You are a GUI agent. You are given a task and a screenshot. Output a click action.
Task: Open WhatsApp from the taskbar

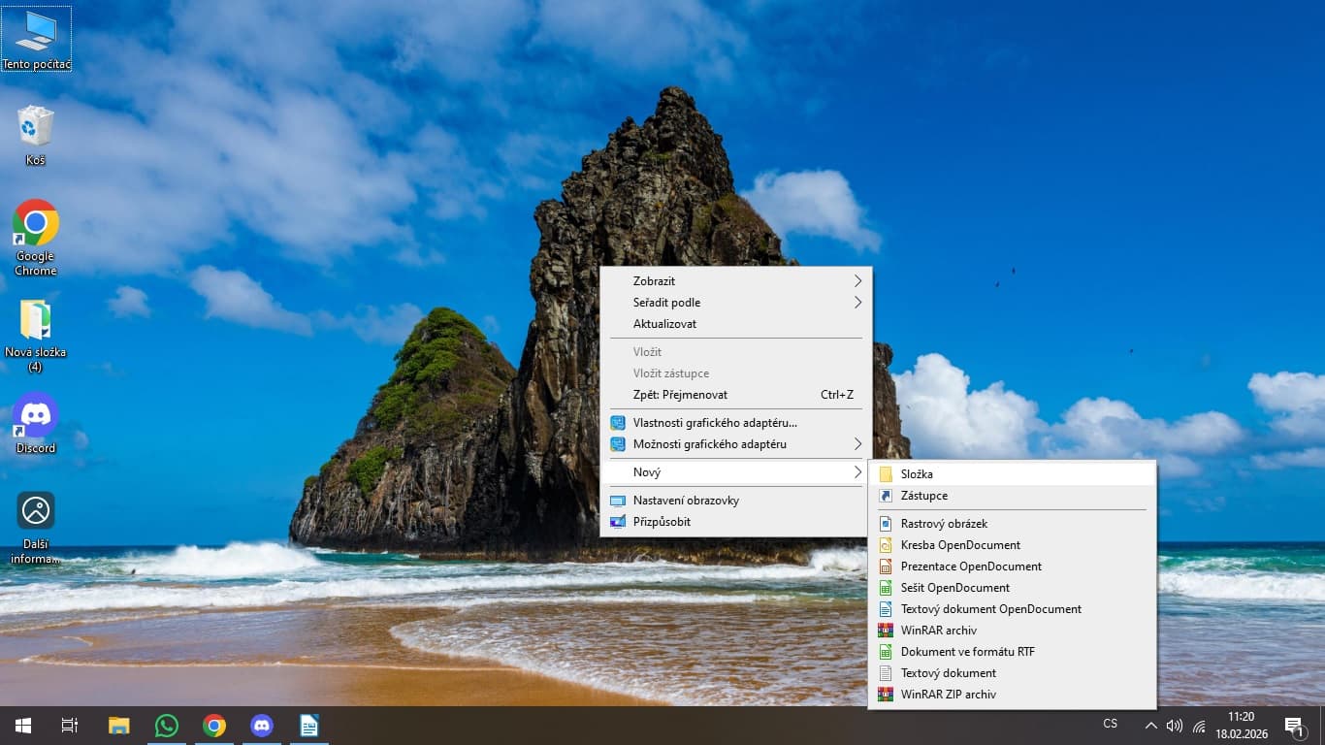(x=167, y=726)
